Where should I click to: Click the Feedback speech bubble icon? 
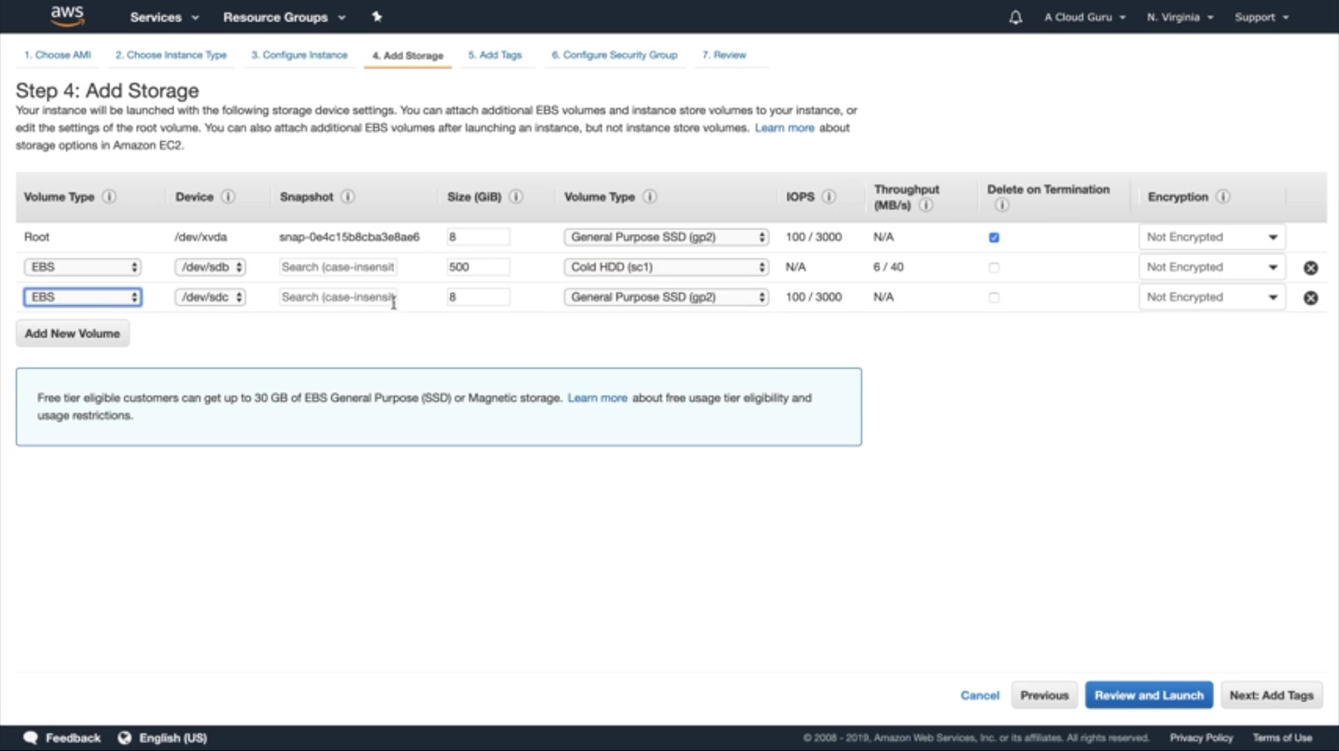pyautogui.click(x=31, y=738)
